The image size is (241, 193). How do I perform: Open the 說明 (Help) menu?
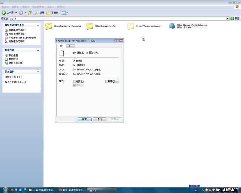[61, 7]
